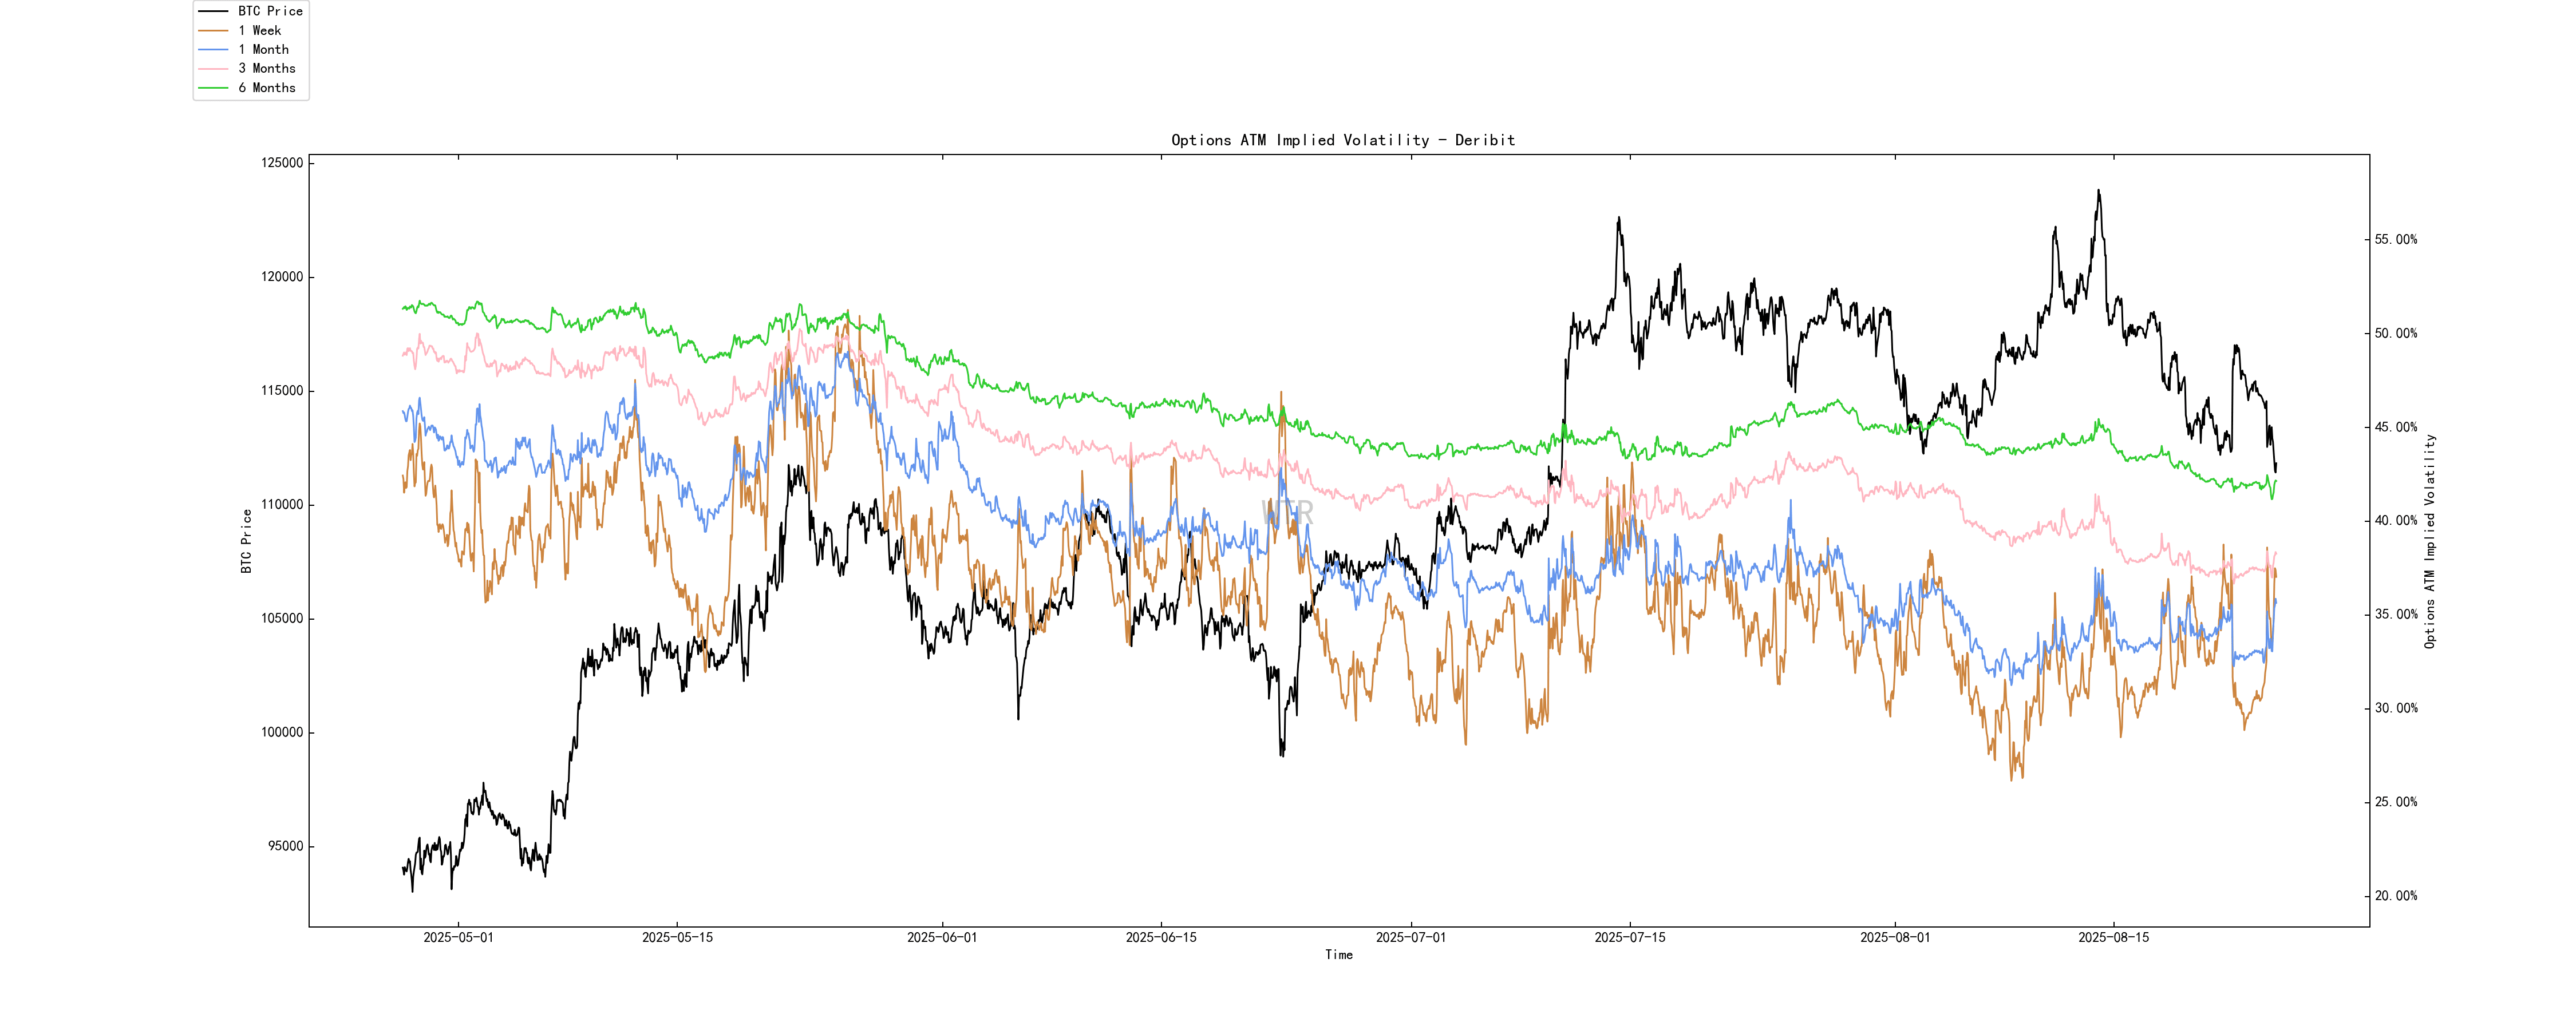Screen dimensions: 2576x1030
Task: Click the chart title Options ATM Implied Volatility
Action: coord(1342,140)
